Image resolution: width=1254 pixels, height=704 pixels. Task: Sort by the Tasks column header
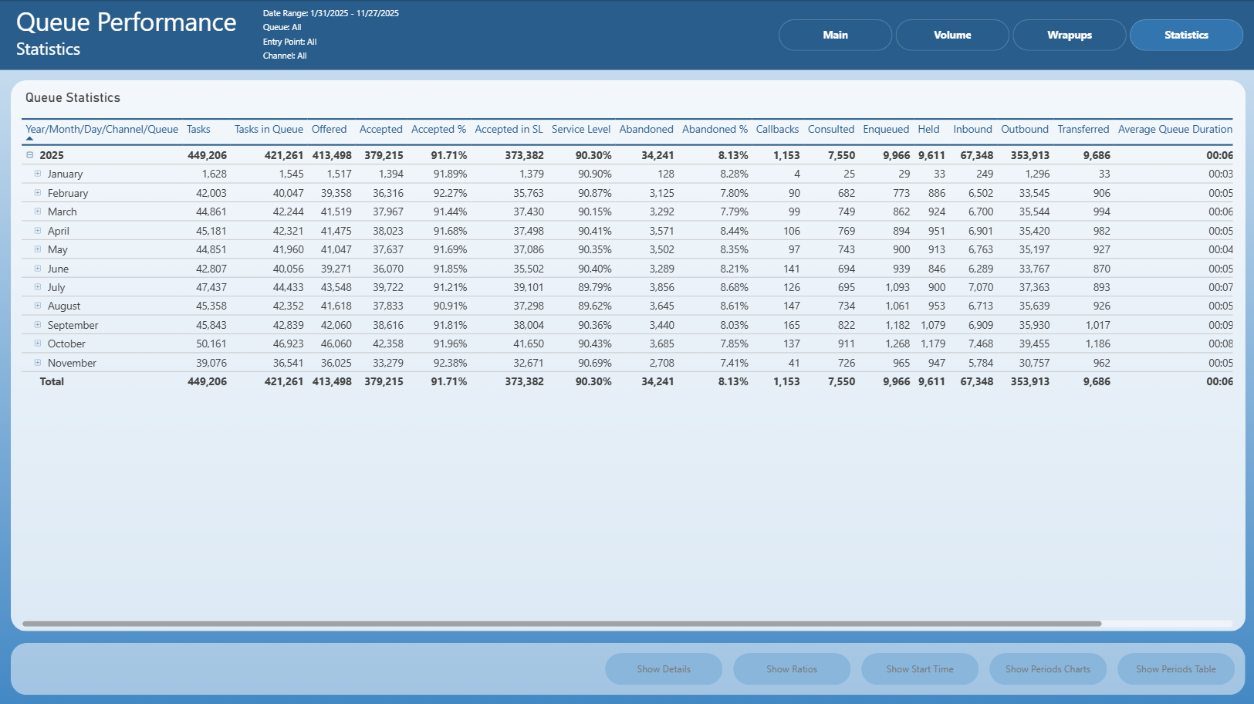pyautogui.click(x=198, y=129)
